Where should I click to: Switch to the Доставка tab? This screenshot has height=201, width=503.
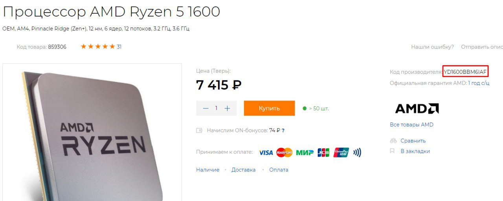(243, 170)
